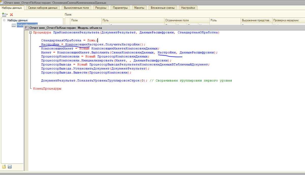Click the save schema to file diskette icon

(10, 167)
